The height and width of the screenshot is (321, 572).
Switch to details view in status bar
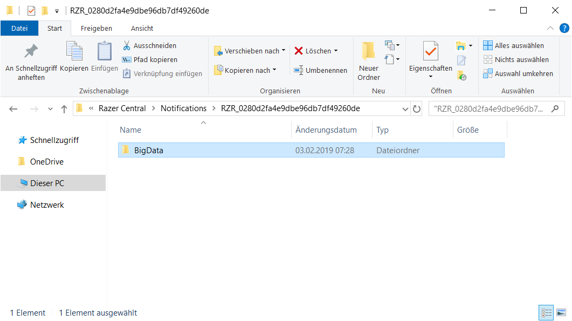[x=546, y=312]
